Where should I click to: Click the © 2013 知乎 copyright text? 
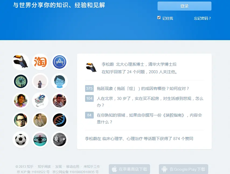tap(24, 167)
